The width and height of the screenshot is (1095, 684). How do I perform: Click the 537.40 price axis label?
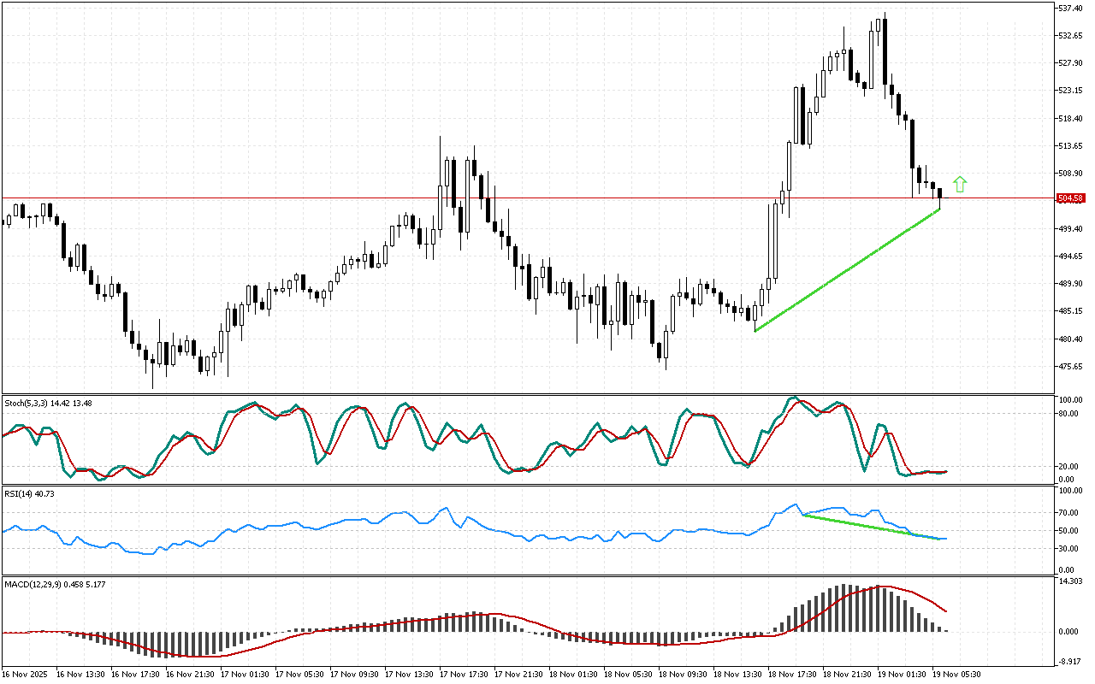tap(1070, 9)
